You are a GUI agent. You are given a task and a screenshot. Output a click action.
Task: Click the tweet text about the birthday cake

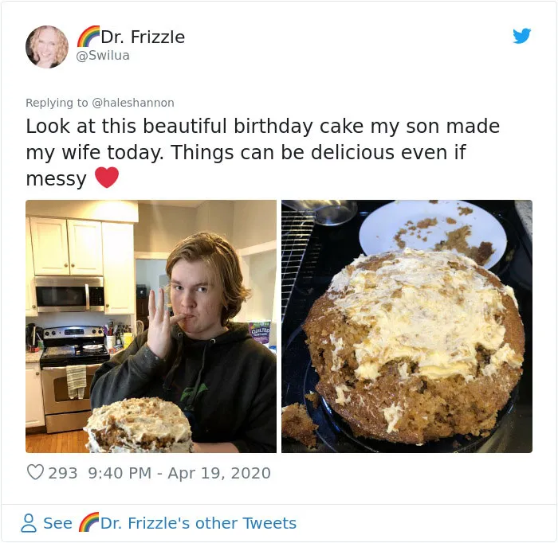(x=263, y=152)
